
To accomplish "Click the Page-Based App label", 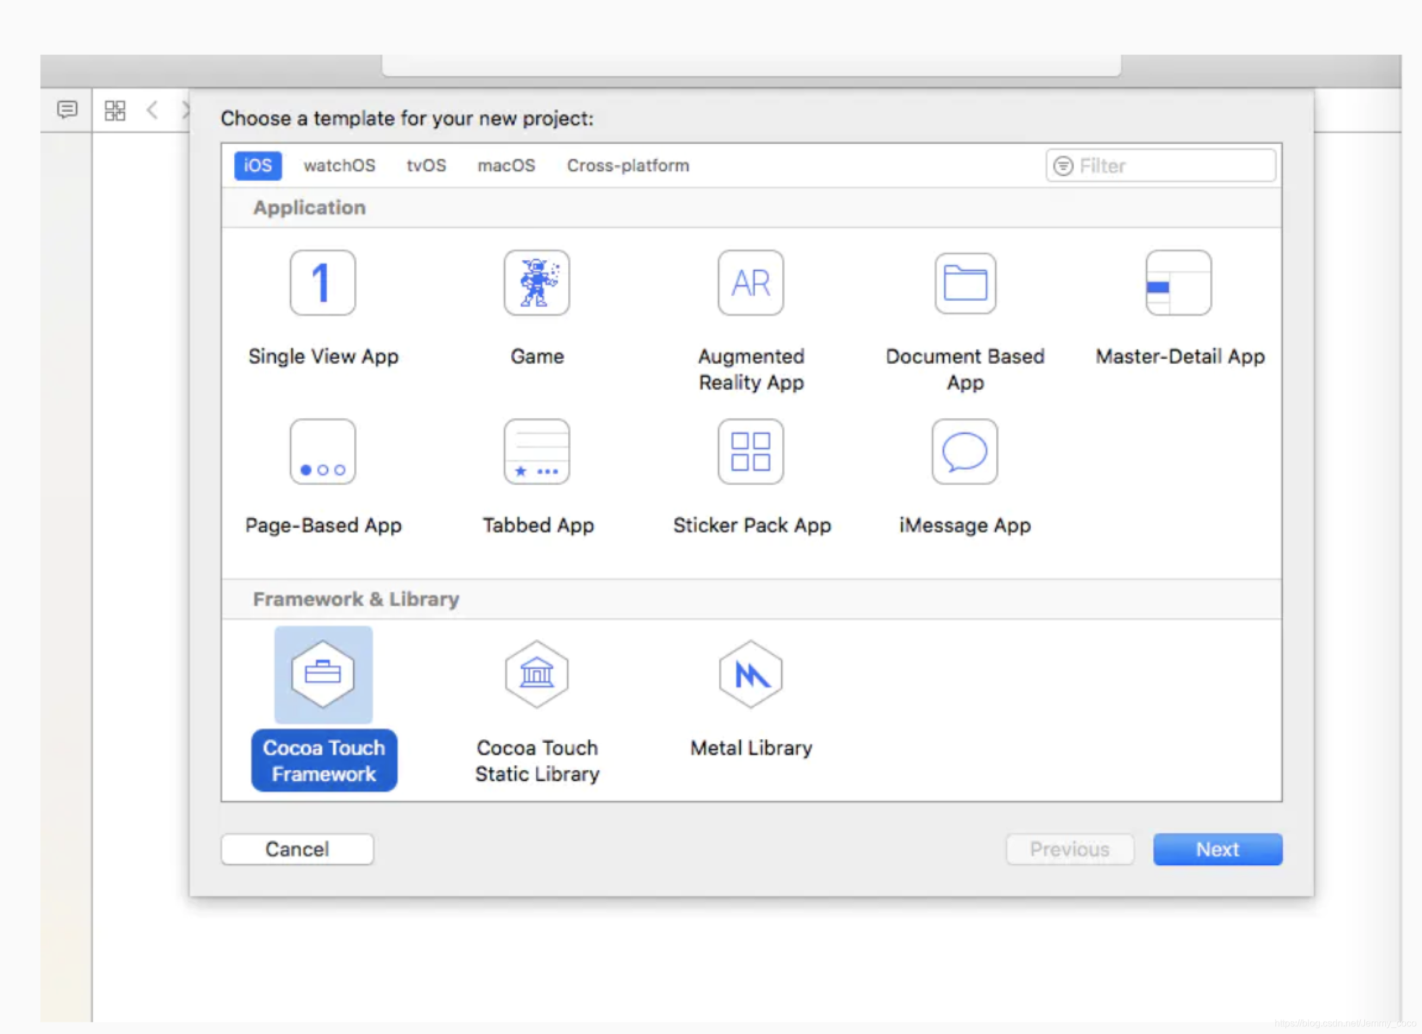I will pos(323,525).
